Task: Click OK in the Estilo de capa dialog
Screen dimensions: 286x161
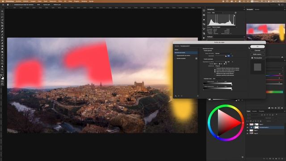Action: (257, 47)
